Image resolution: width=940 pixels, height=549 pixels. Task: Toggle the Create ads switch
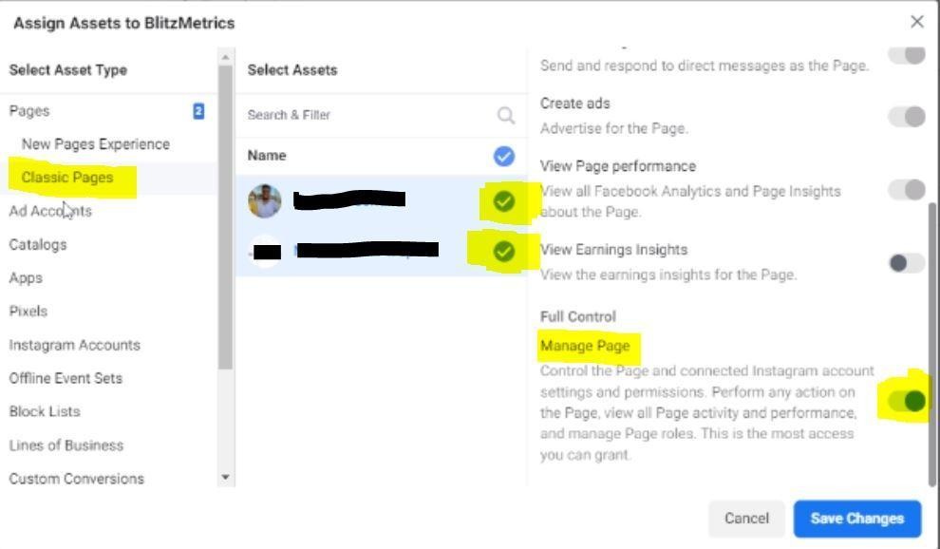907,117
